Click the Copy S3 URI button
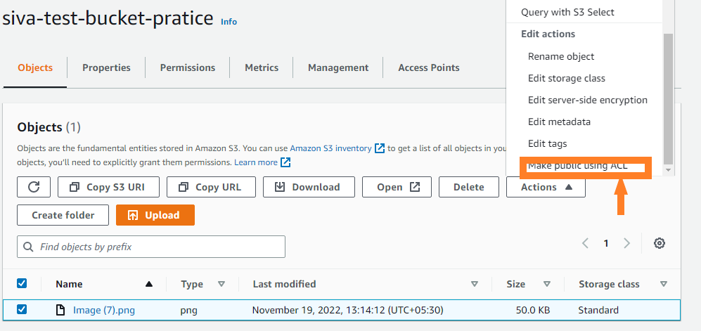701x331 pixels. (x=109, y=187)
